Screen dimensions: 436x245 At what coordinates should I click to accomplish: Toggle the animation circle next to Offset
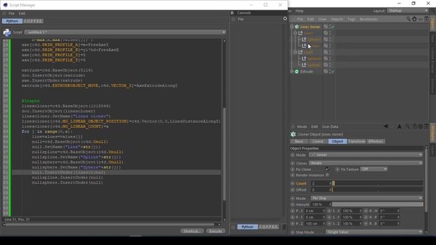pyautogui.click(x=292, y=190)
